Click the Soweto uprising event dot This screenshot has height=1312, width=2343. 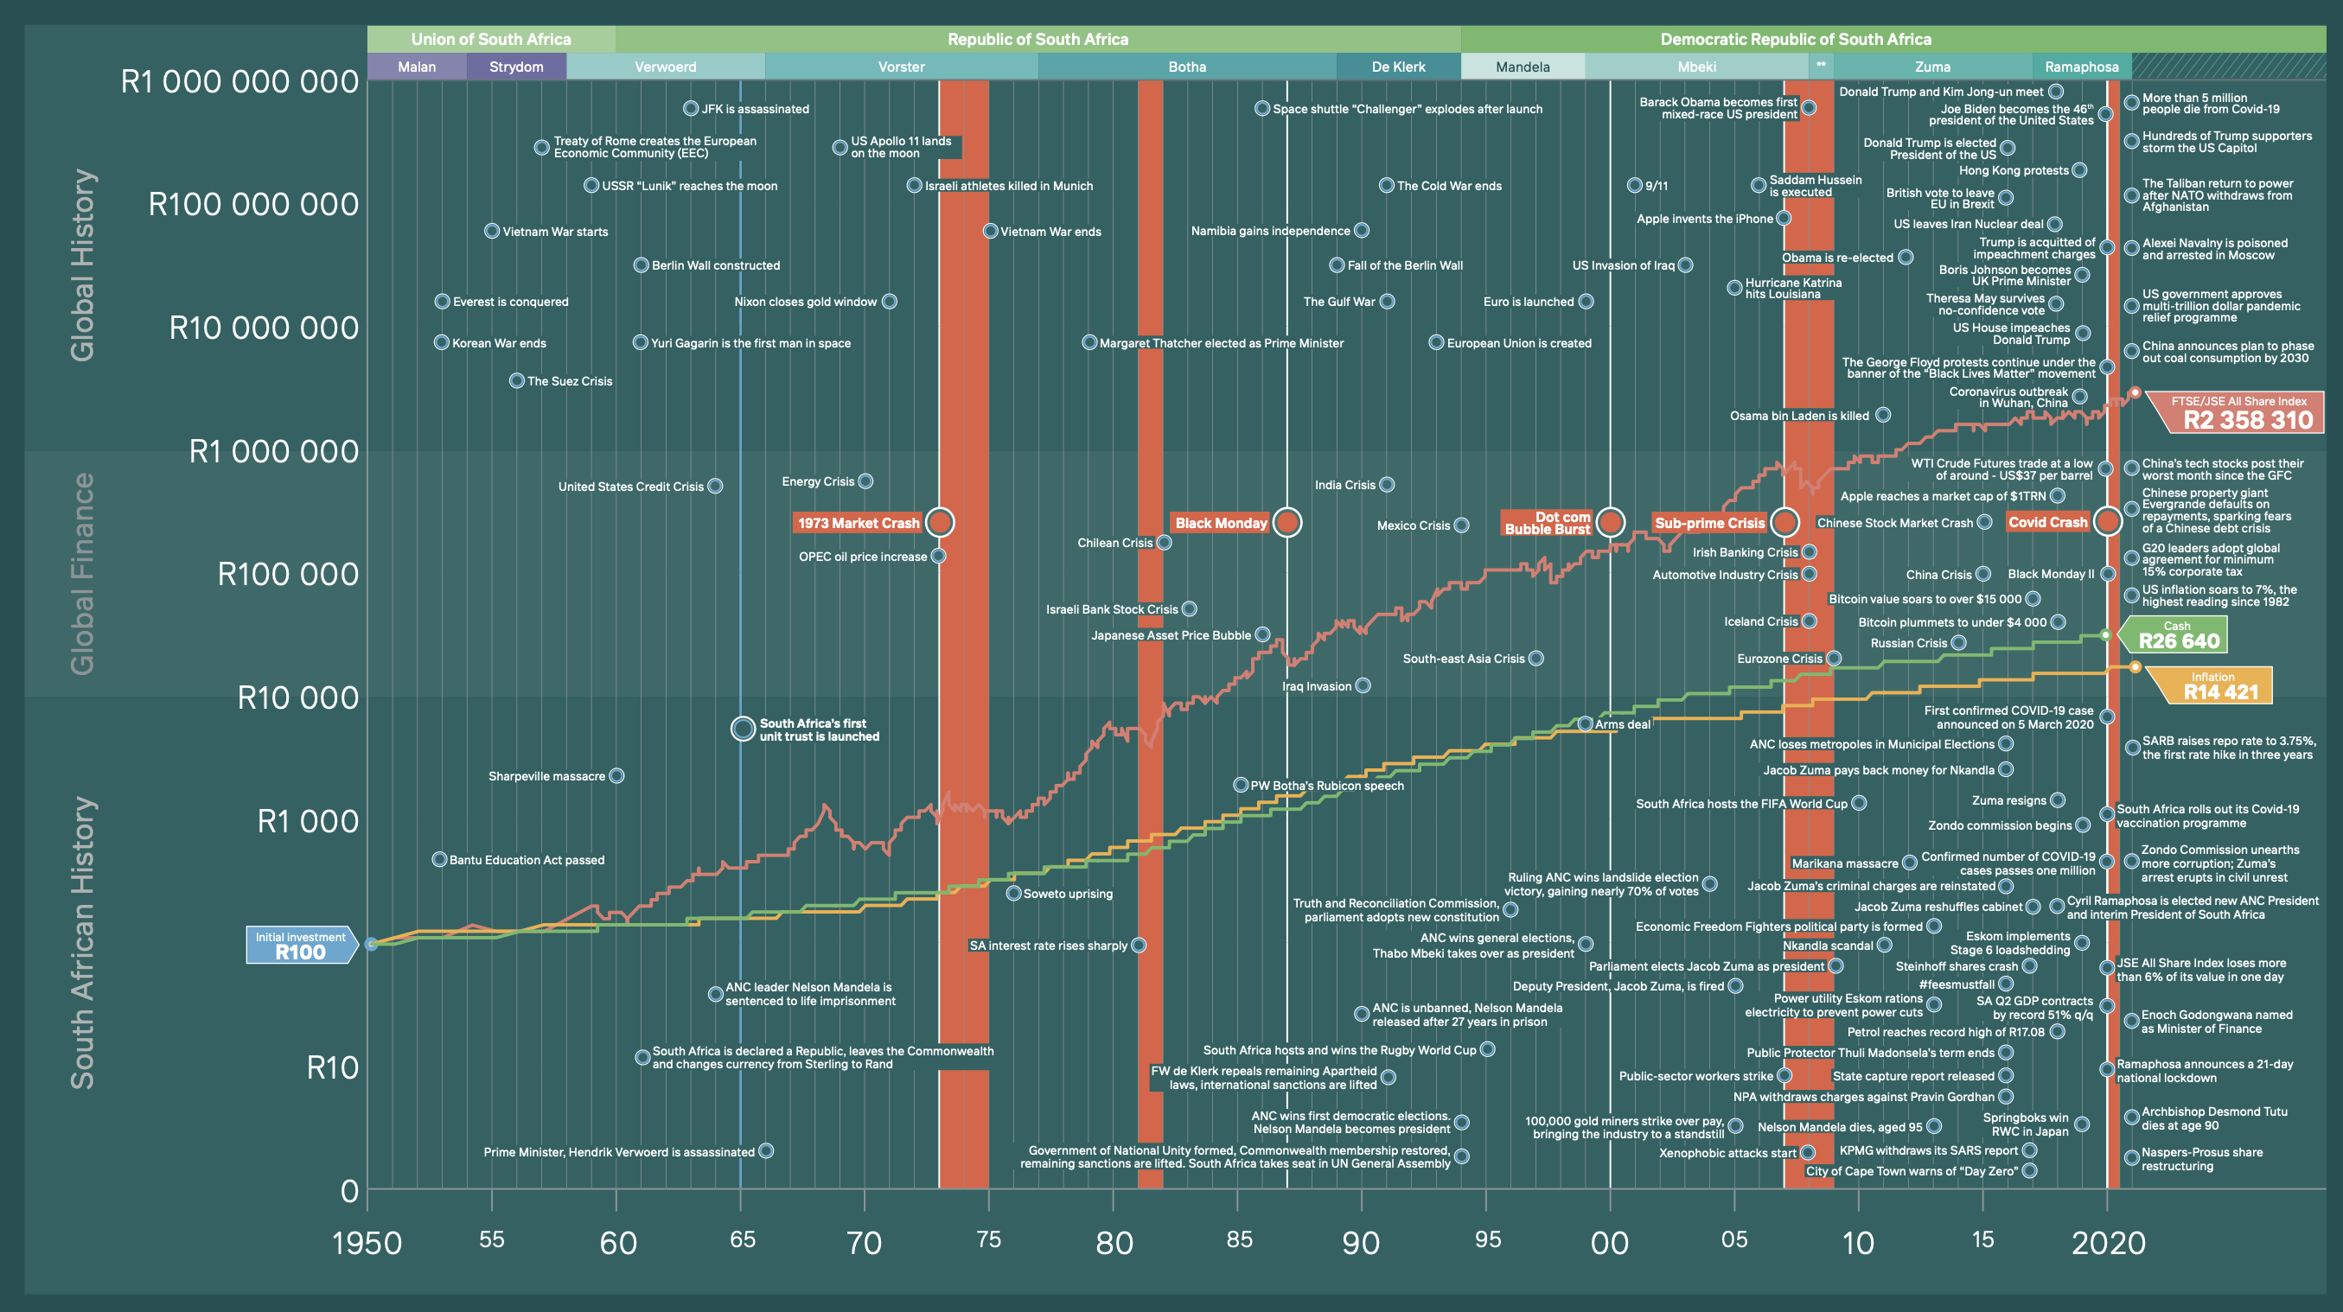tap(1013, 893)
